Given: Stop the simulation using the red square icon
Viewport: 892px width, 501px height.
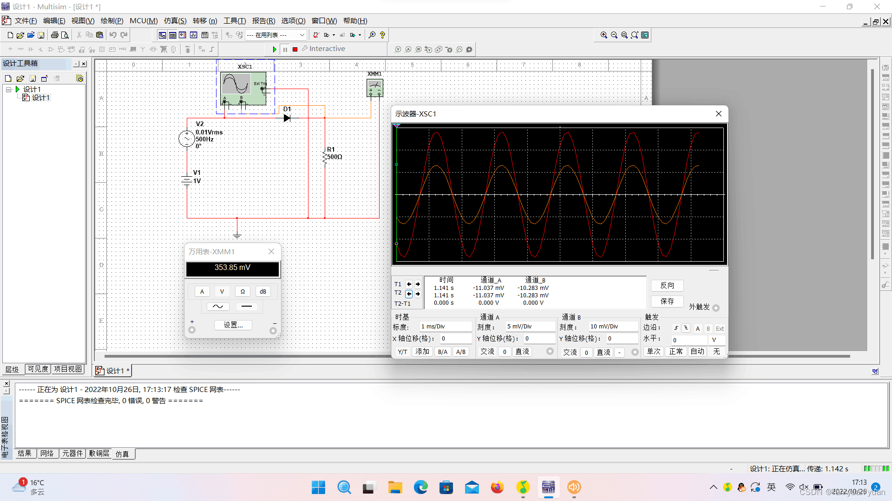Looking at the screenshot, I should pos(295,49).
